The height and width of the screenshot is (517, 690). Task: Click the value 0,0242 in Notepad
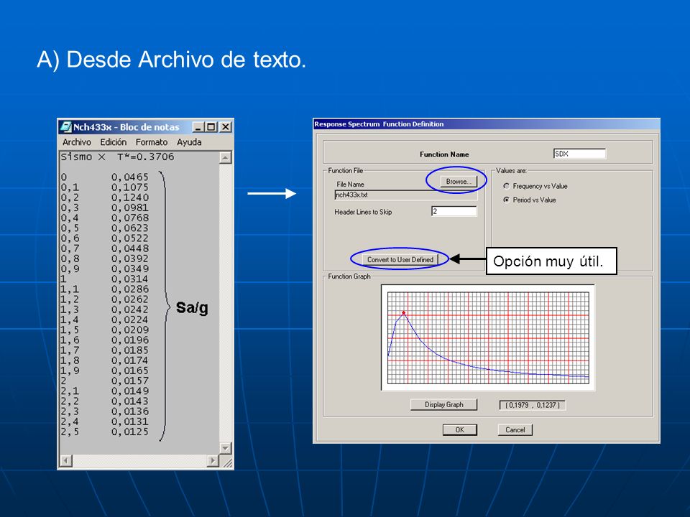[x=130, y=309]
